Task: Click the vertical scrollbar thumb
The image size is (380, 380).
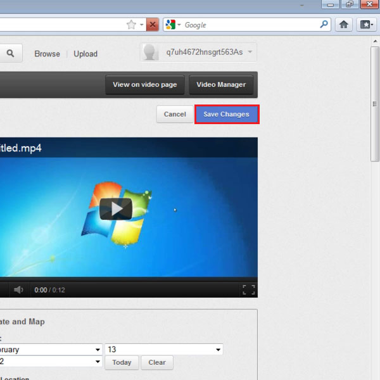Action: pyautogui.click(x=375, y=104)
